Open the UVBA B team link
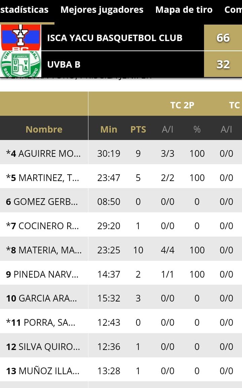This screenshot has height=388, width=242. point(64,64)
